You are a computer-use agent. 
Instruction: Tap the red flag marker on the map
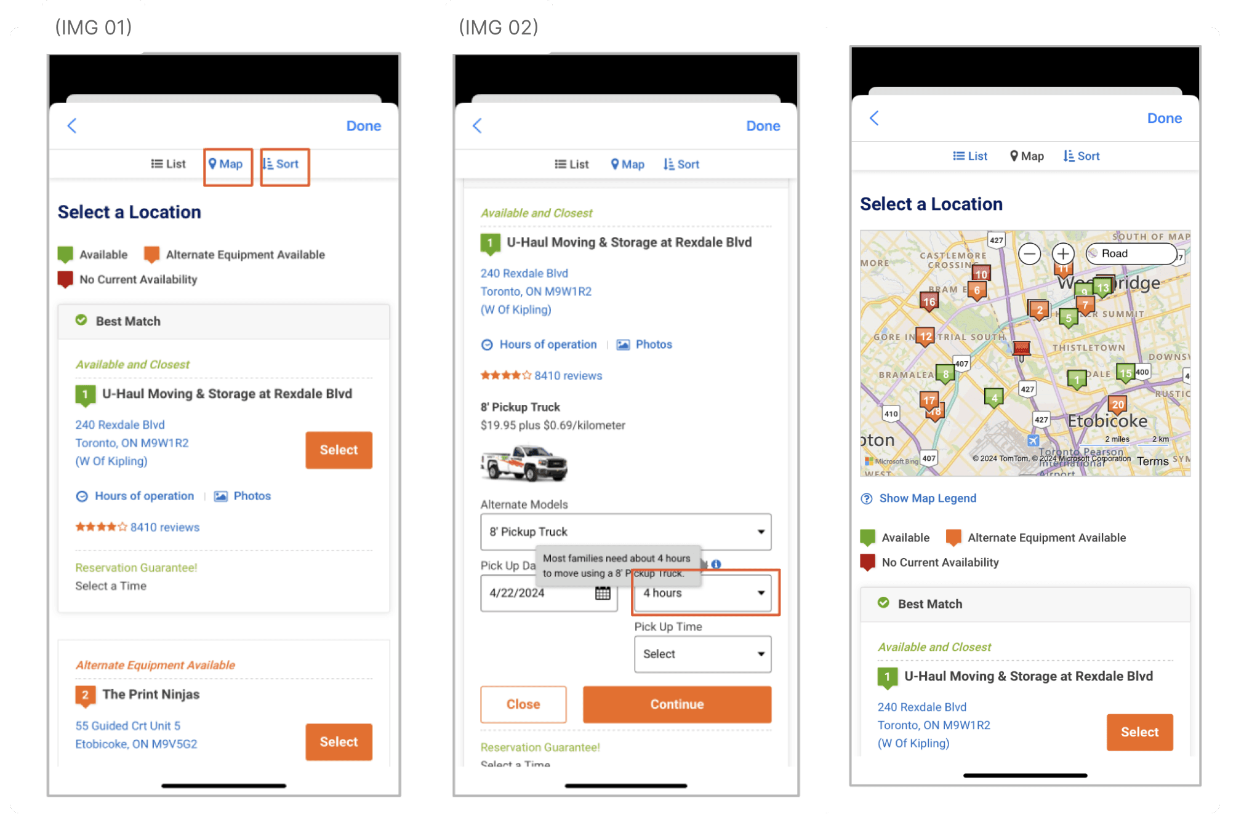pyautogui.click(x=1022, y=349)
